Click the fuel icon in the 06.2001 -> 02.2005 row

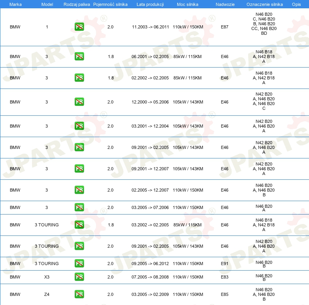tap(79, 56)
